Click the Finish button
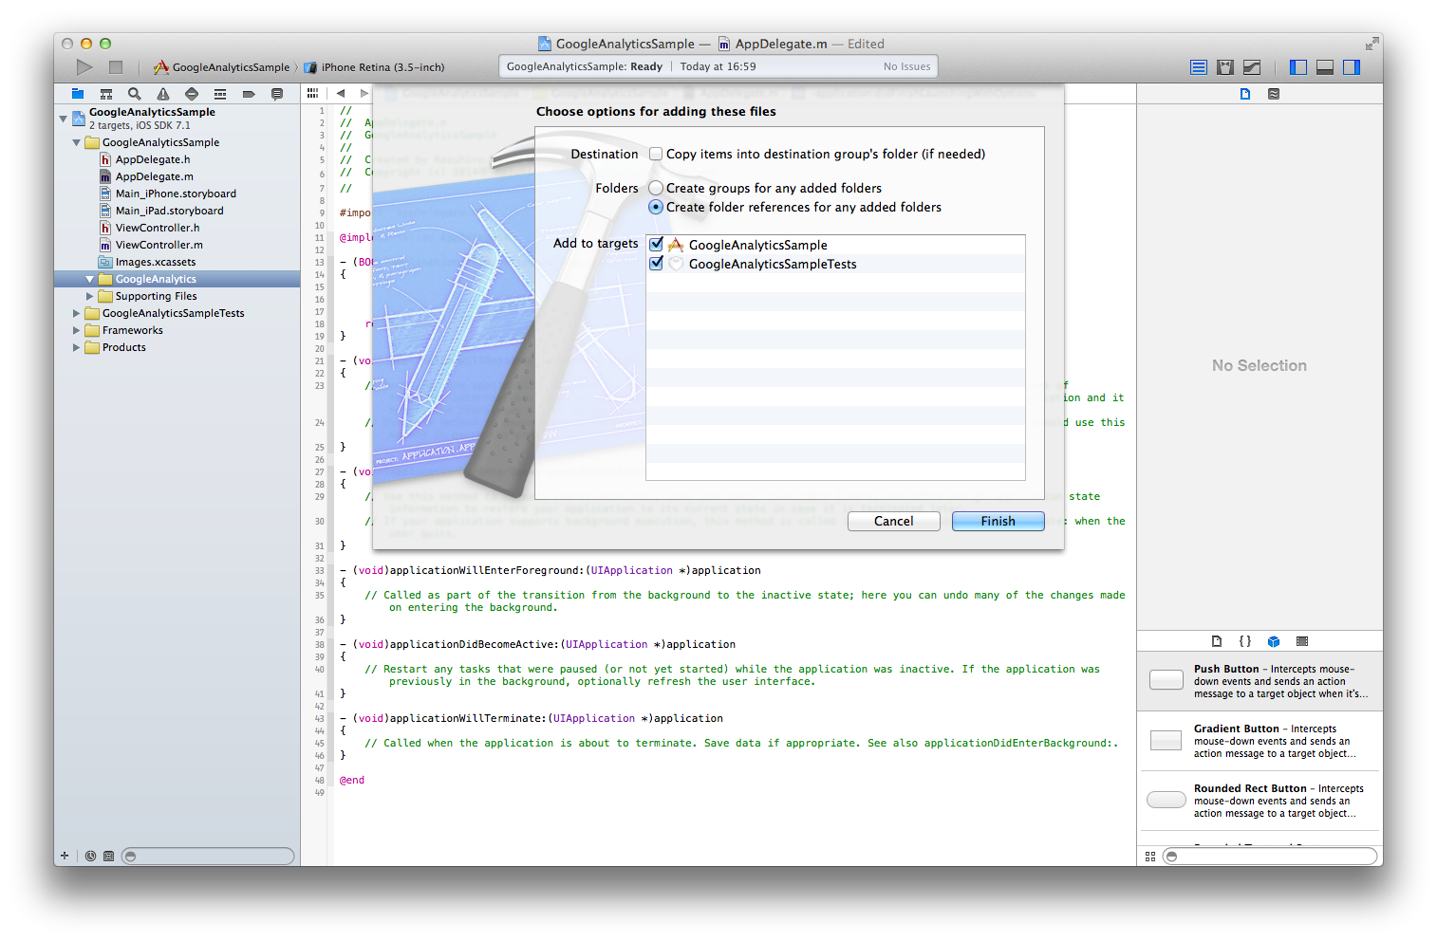Image resolution: width=1437 pixels, height=941 pixels. 998,521
